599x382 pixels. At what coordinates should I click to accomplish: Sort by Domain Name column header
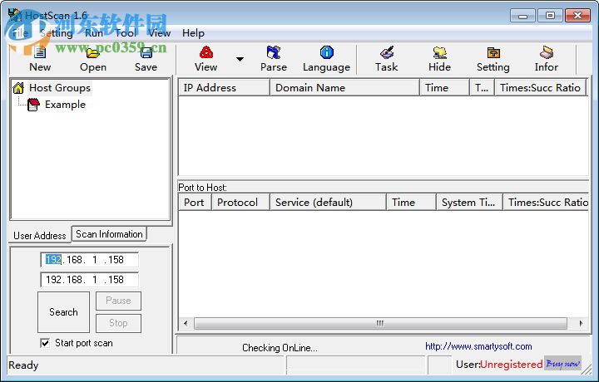pos(344,88)
